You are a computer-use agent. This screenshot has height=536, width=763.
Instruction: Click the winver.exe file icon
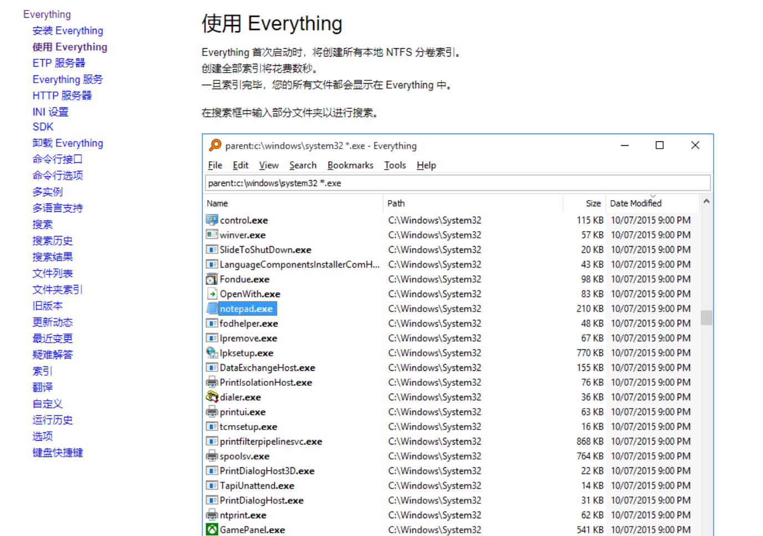[212, 235]
